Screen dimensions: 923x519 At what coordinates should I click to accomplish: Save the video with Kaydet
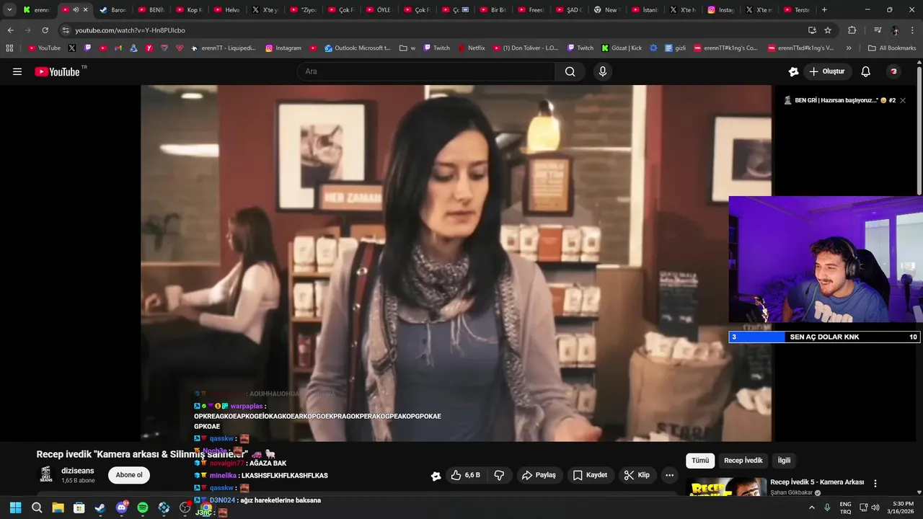[590, 475]
